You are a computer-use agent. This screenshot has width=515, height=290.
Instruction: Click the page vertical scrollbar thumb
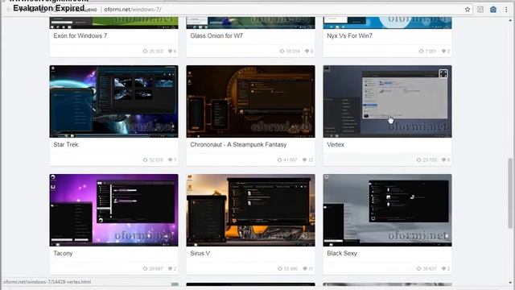pos(510,193)
